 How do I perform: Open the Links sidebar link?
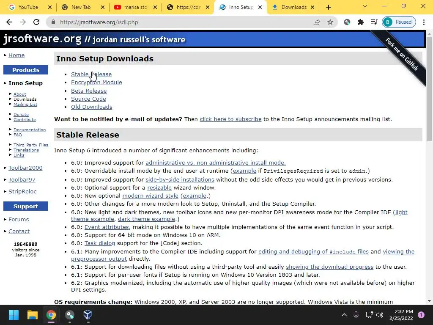click(19, 155)
